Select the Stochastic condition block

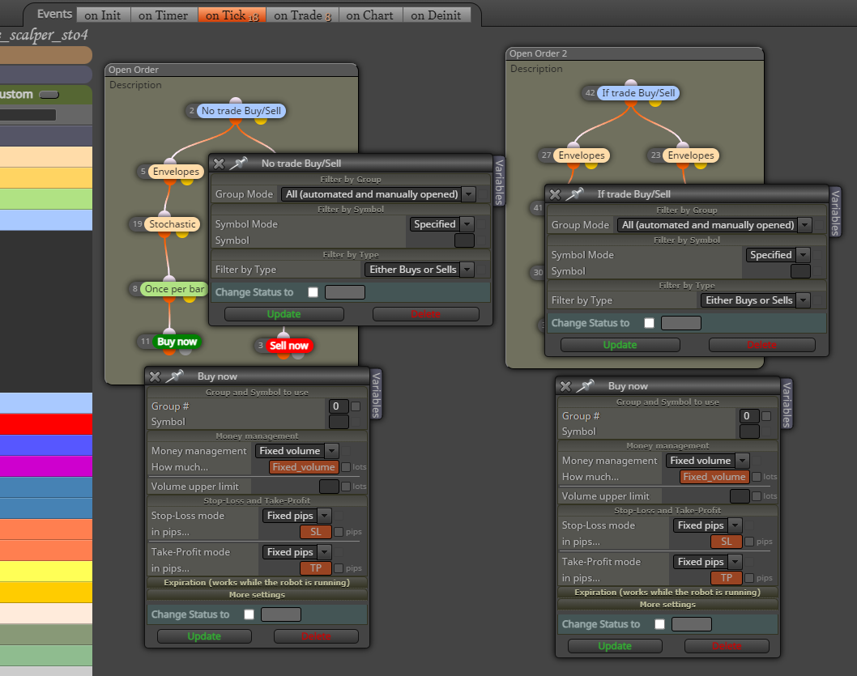(x=173, y=224)
